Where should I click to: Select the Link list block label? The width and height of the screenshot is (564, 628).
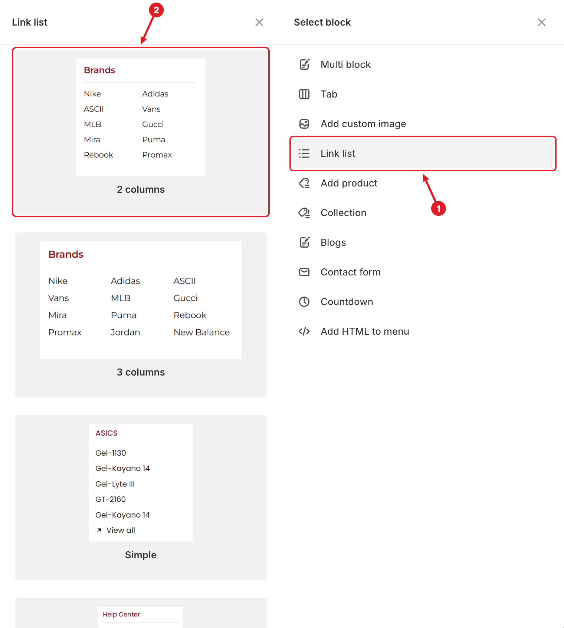[x=338, y=153]
